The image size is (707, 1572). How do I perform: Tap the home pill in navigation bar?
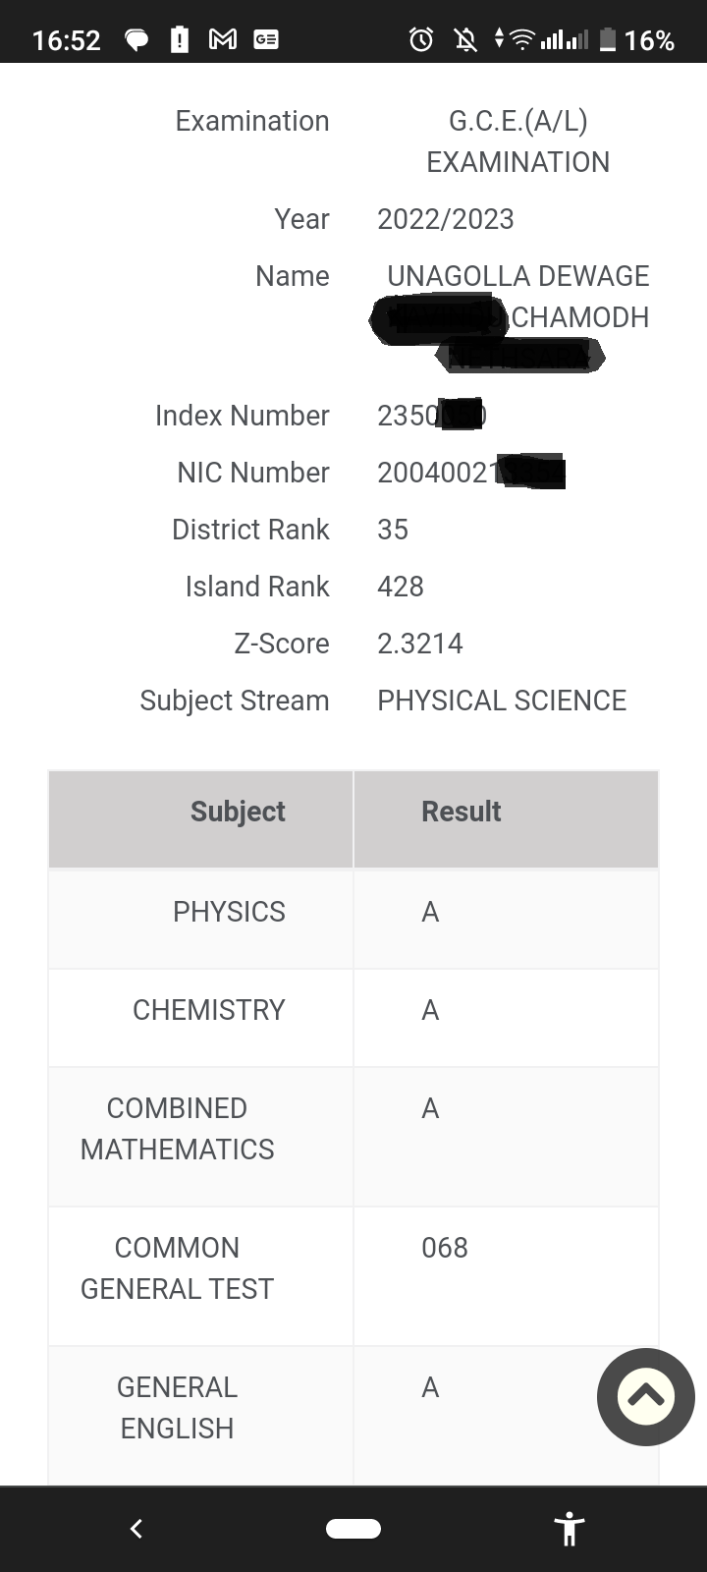pyautogui.click(x=353, y=1528)
